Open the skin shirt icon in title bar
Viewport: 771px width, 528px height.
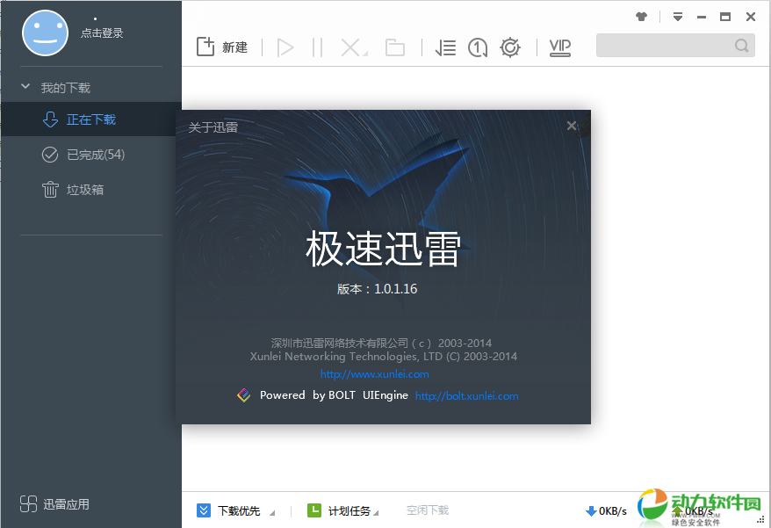[x=641, y=17]
